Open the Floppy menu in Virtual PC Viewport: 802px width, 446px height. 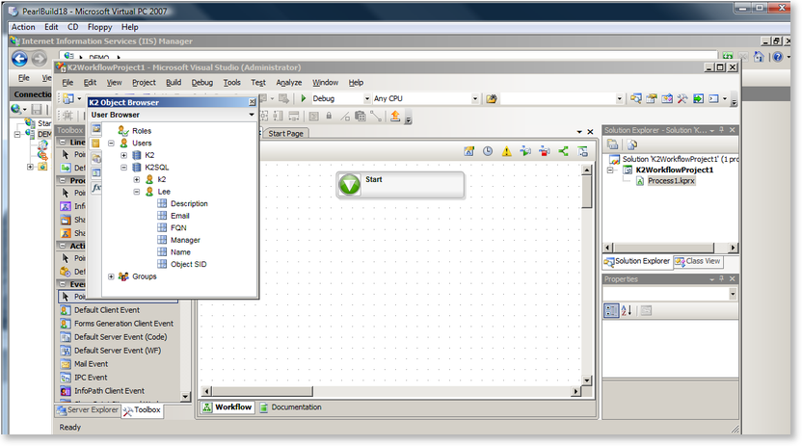[99, 27]
